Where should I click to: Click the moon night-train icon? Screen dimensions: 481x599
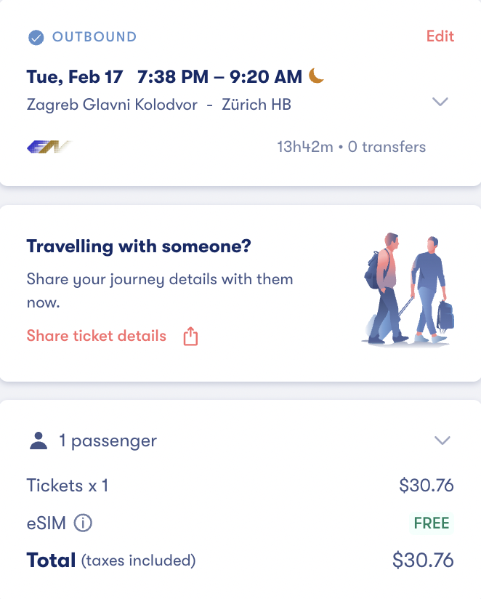pos(315,75)
